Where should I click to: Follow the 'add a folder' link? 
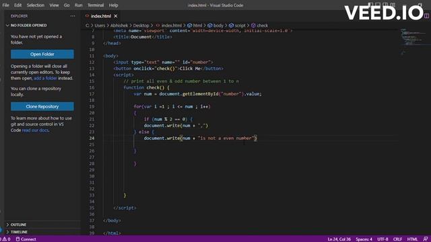coord(45,78)
